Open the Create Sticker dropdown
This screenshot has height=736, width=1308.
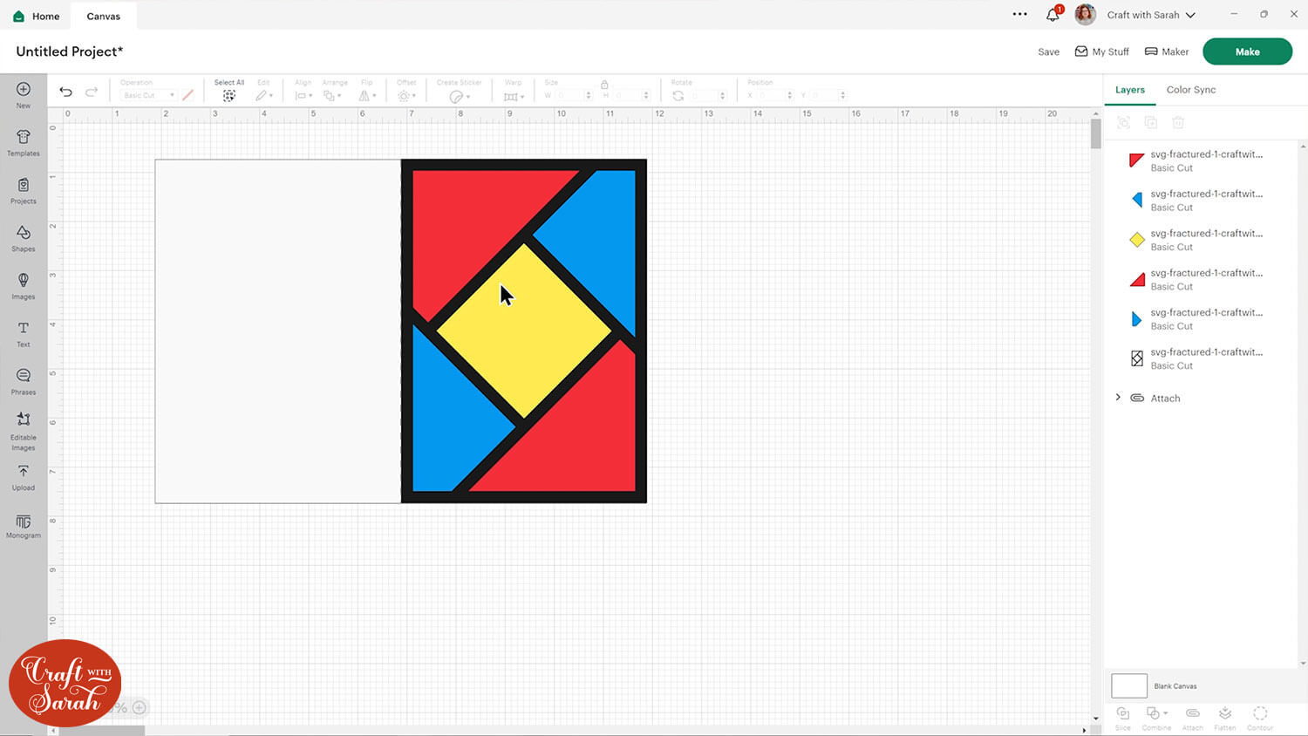click(x=460, y=96)
